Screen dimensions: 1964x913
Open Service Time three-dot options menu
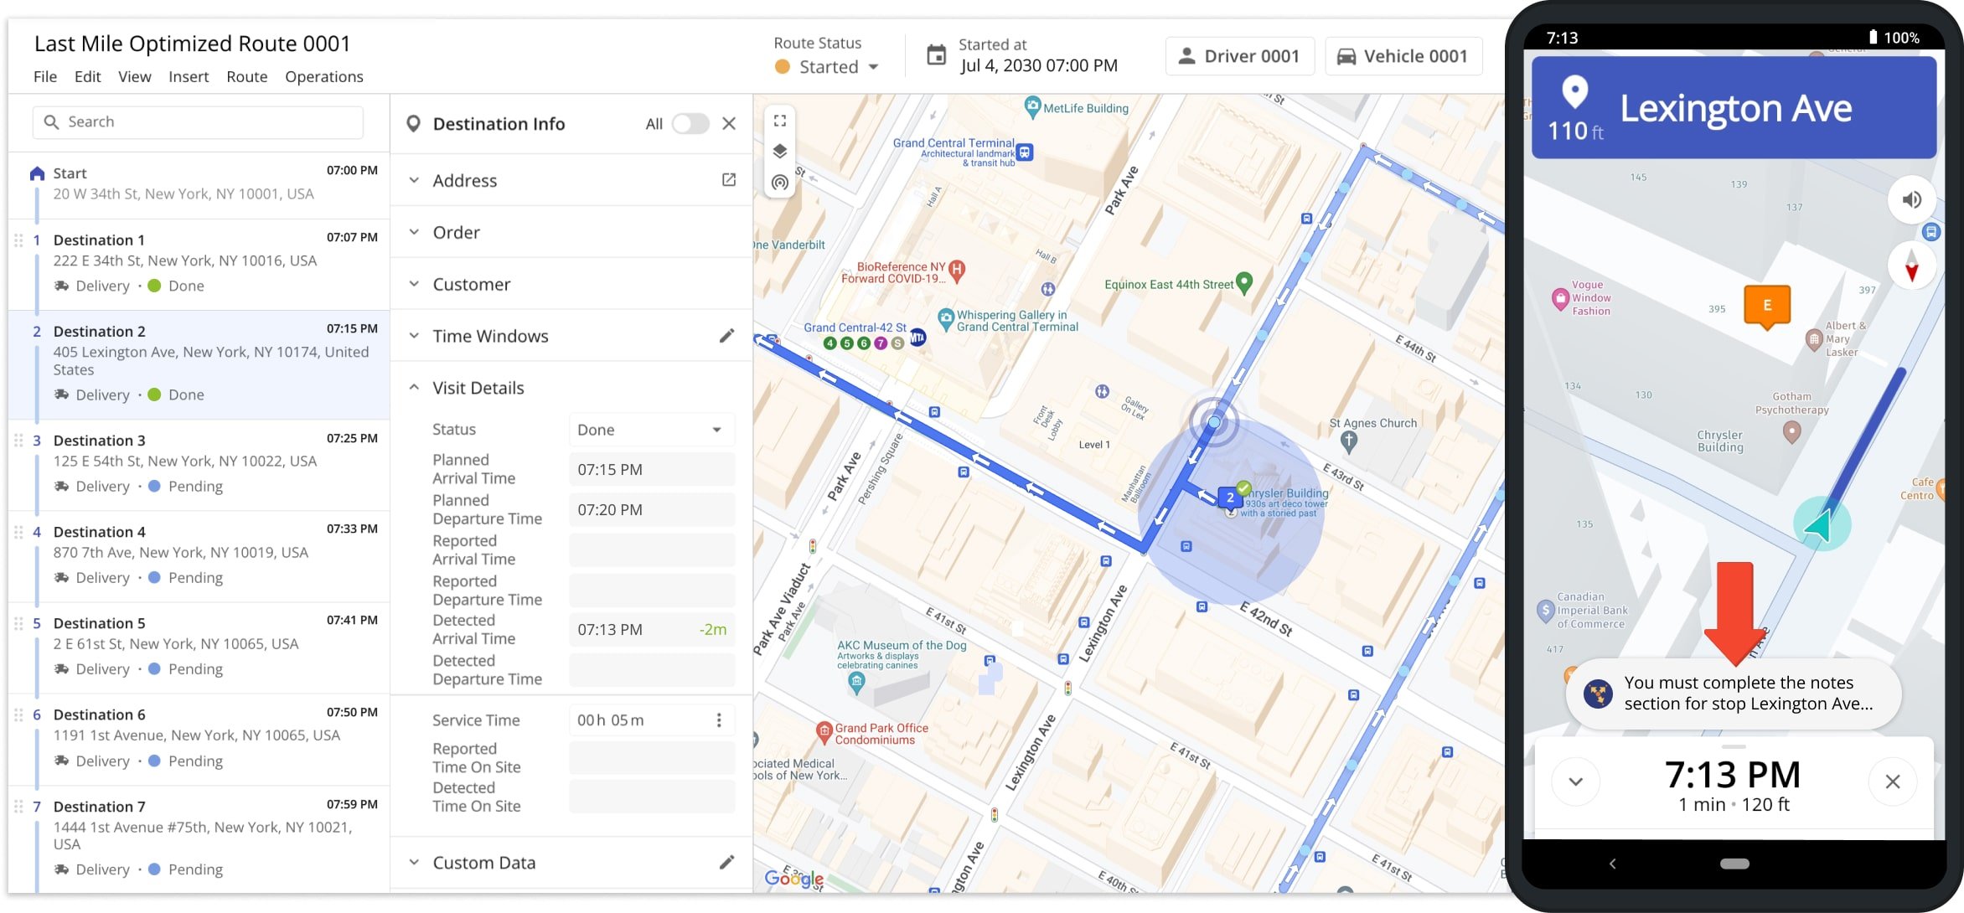tap(719, 720)
